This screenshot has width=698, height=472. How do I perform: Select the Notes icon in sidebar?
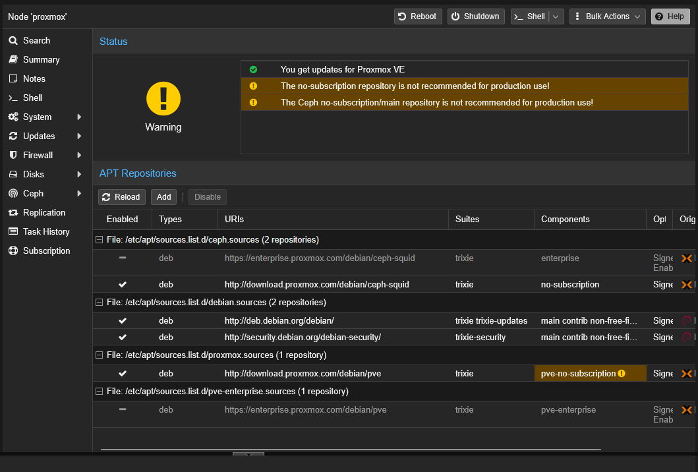(13, 79)
